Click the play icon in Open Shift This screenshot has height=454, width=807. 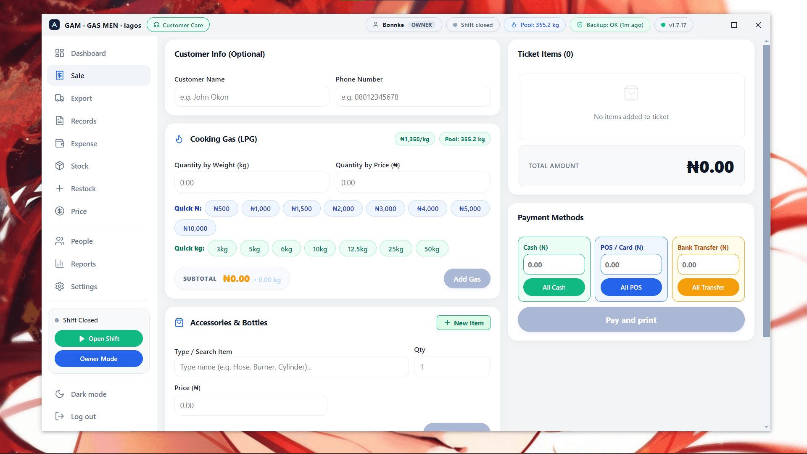(82, 339)
